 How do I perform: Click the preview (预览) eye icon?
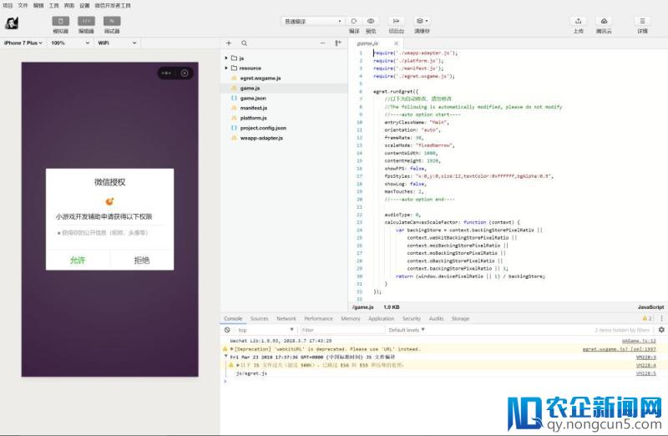(x=371, y=21)
